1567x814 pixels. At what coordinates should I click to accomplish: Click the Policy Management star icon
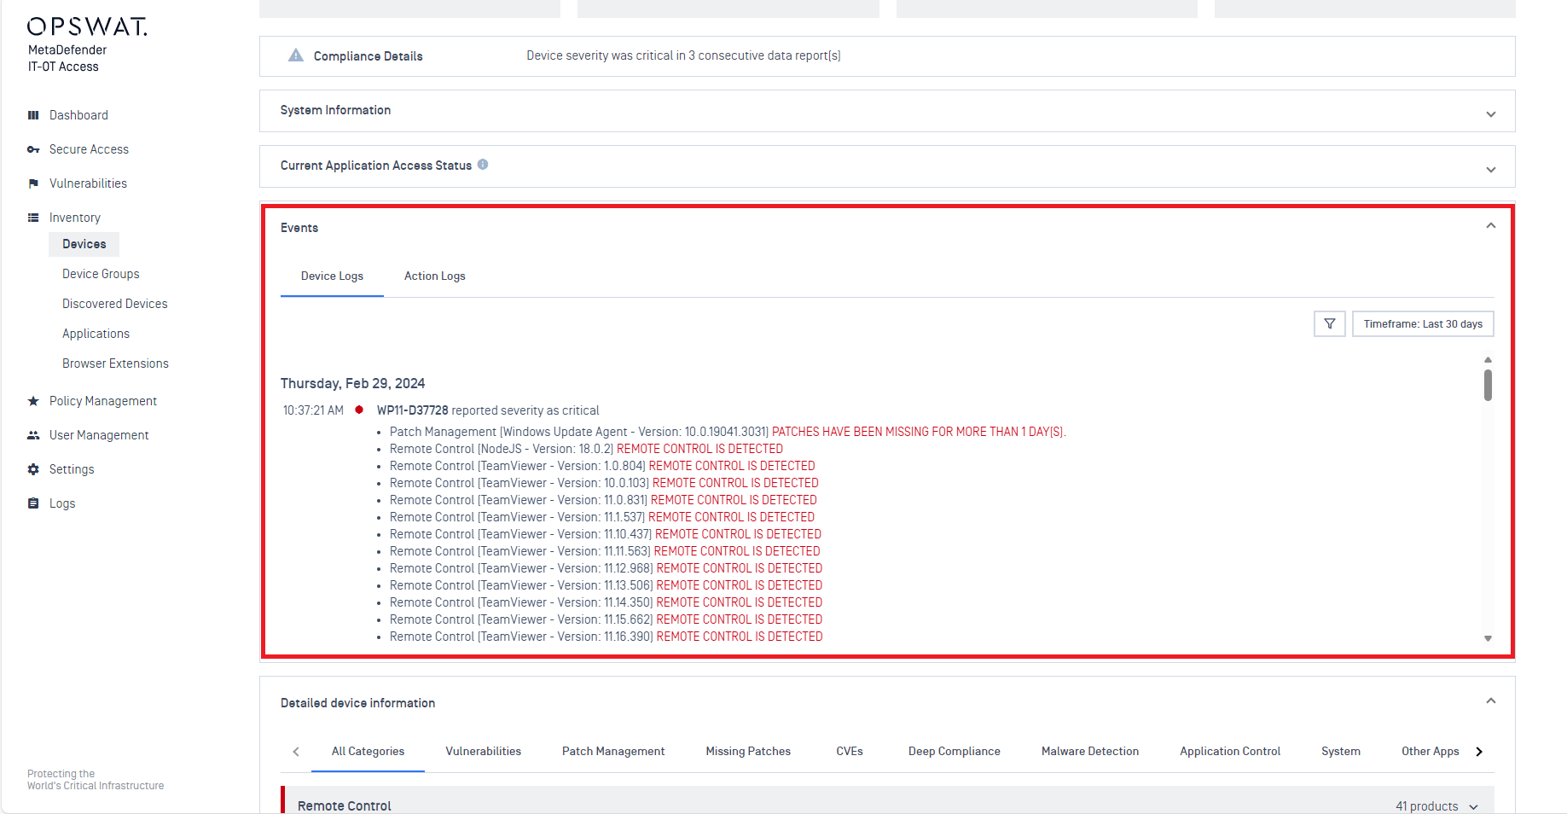[33, 401]
